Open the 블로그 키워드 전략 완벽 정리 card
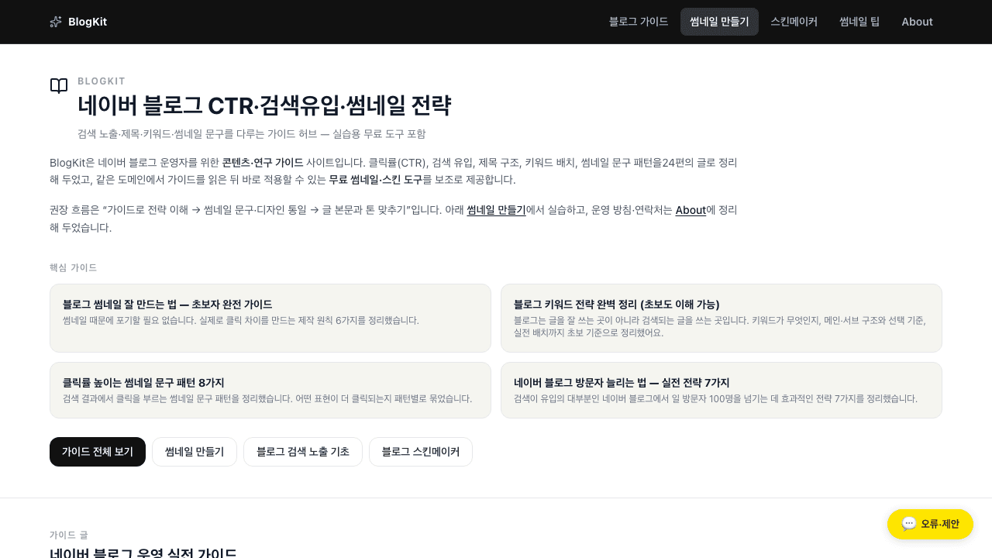Viewport: 992px width, 558px height. pyautogui.click(x=722, y=318)
